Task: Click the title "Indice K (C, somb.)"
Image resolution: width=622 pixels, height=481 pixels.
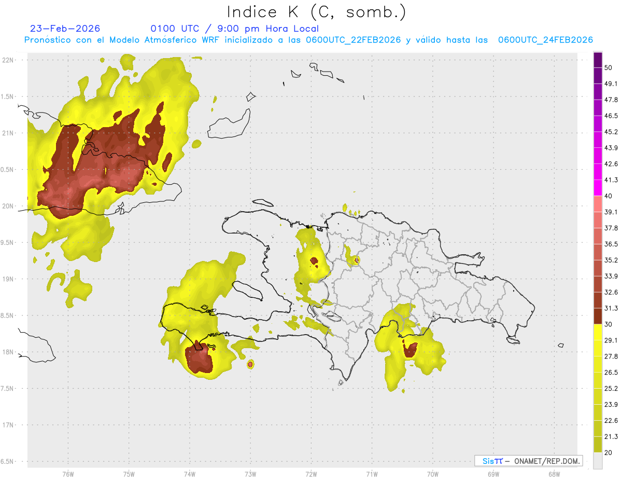Action: click(x=317, y=12)
